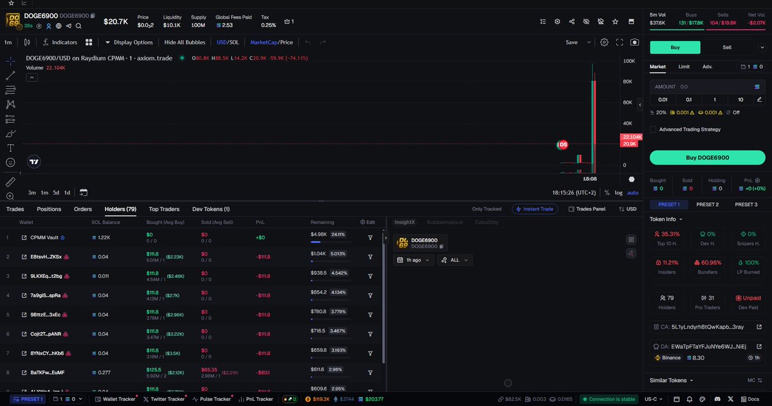Enter fullscreen chart mode
Viewport: 772px width, 406px height.
[620, 42]
